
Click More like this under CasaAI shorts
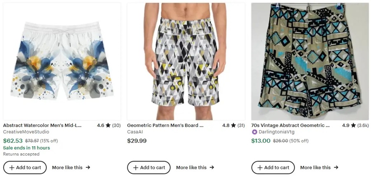[195, 168]
